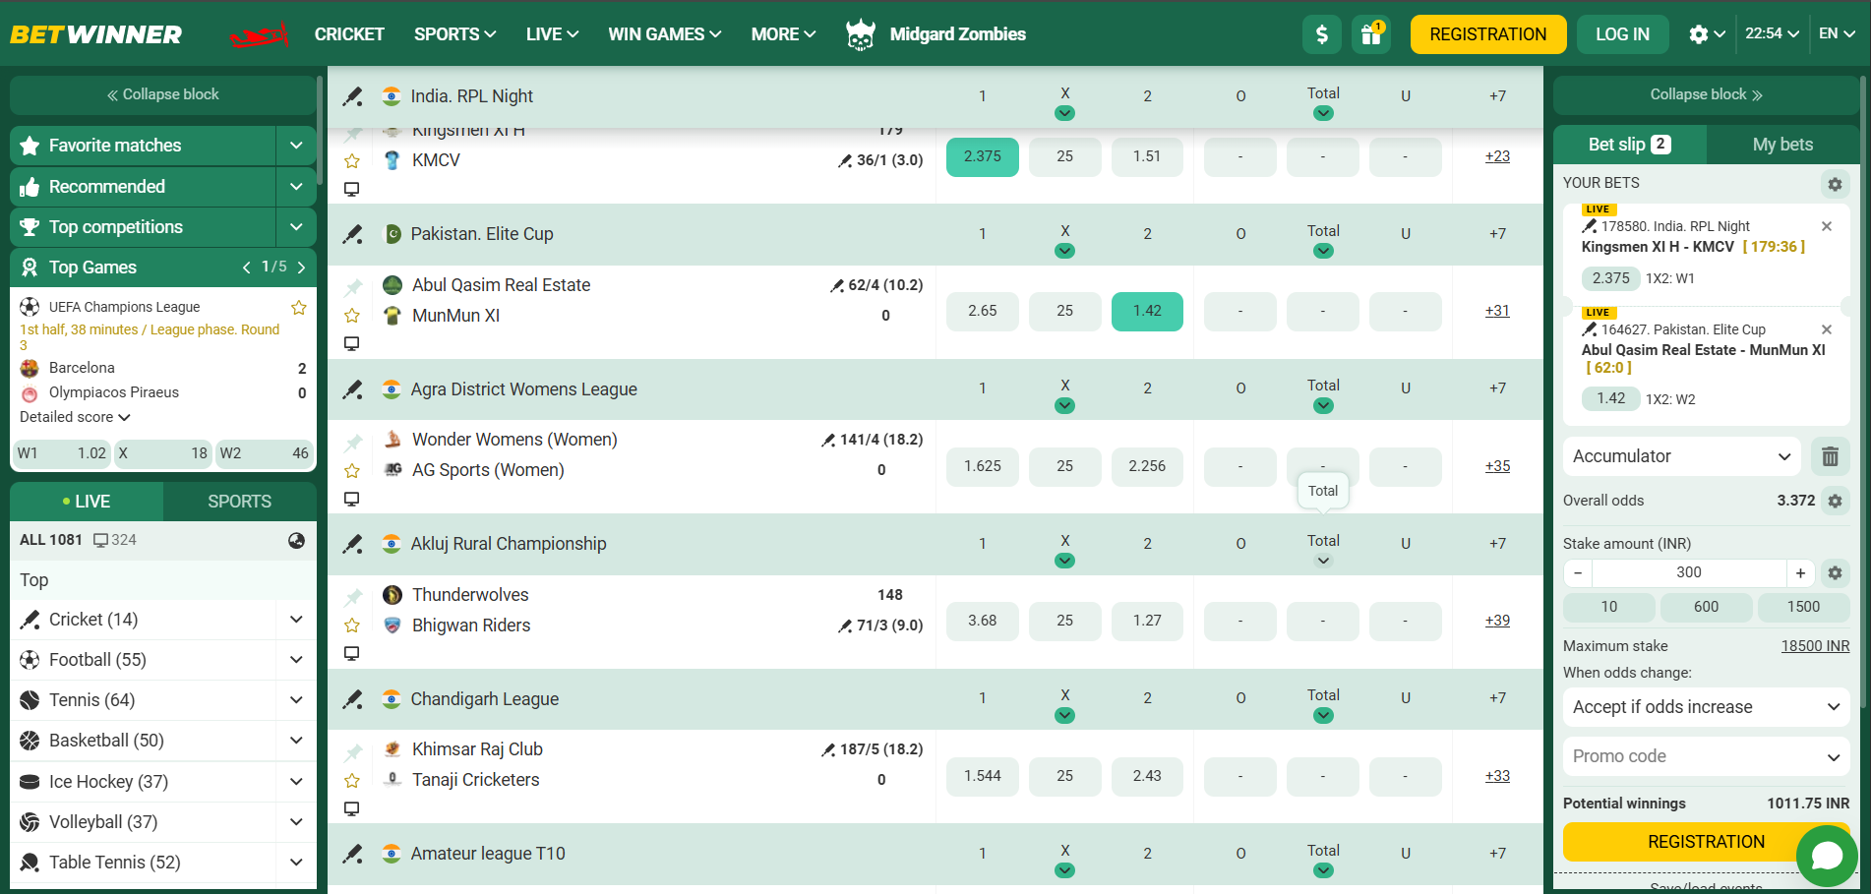Select the 2.375 odds for Kingsmen XI H
Image resolution: width=1871 pixels, height=894 pixels.
click(x=982, y=156)
